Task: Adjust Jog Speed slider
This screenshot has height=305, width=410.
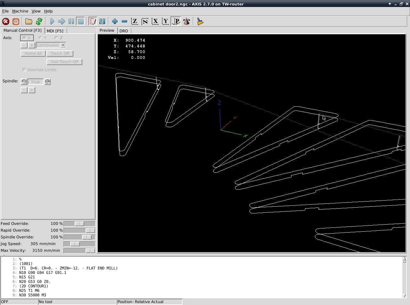Action: point(79,244)
